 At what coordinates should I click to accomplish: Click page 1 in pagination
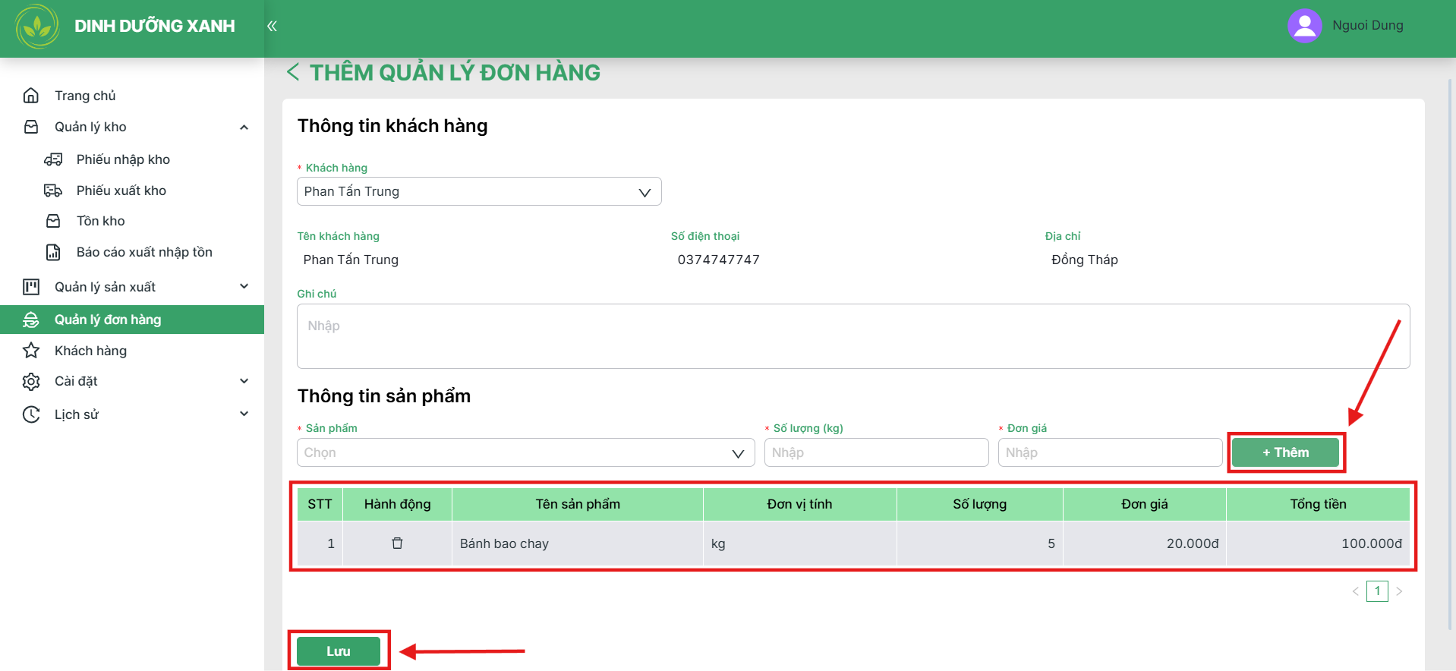pos(1377,591)
